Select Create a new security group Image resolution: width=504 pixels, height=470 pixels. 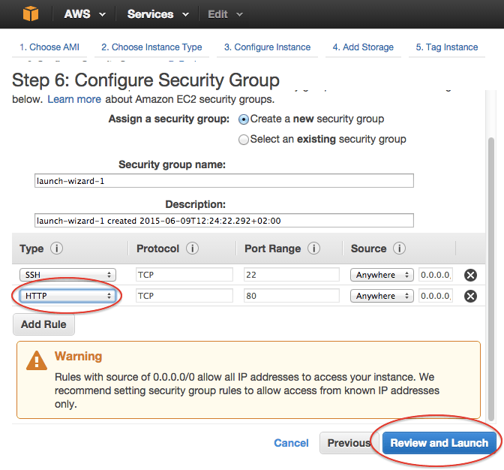coord(244,119)
